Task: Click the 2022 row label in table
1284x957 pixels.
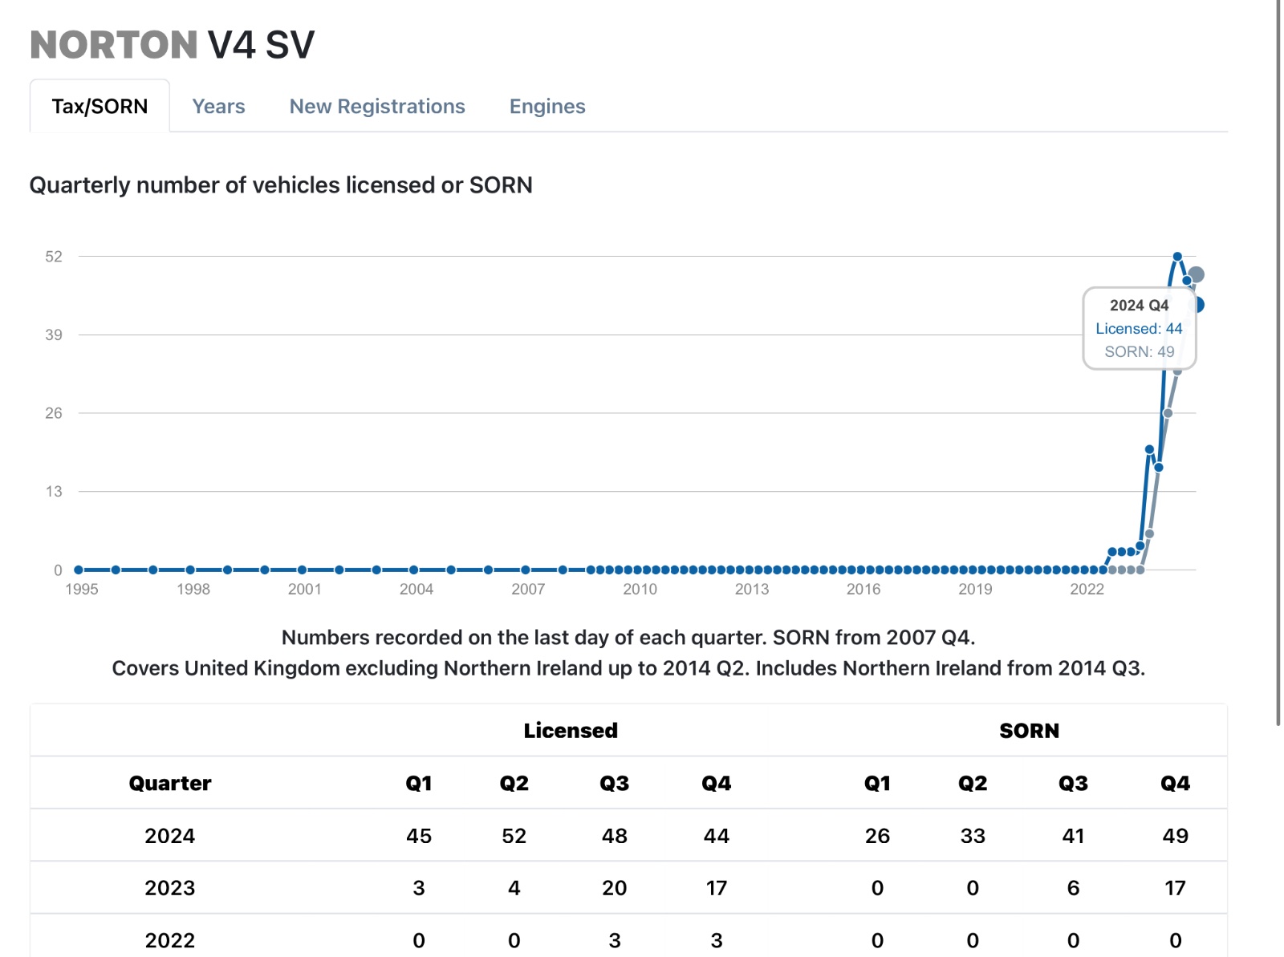Action: click(170, 940)
